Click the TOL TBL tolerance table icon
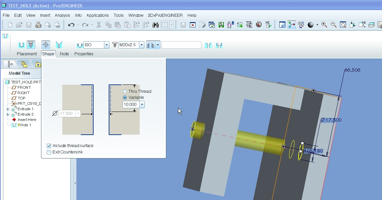 point(249,24)
